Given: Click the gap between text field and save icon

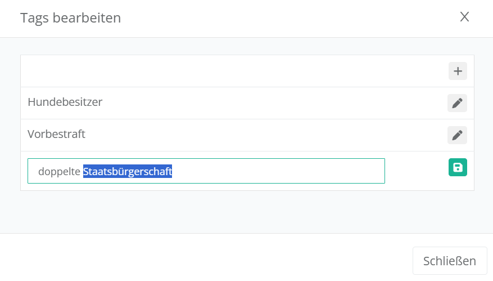Looking at the screenshot, I should pyautogui.click(x=416, y=171).
